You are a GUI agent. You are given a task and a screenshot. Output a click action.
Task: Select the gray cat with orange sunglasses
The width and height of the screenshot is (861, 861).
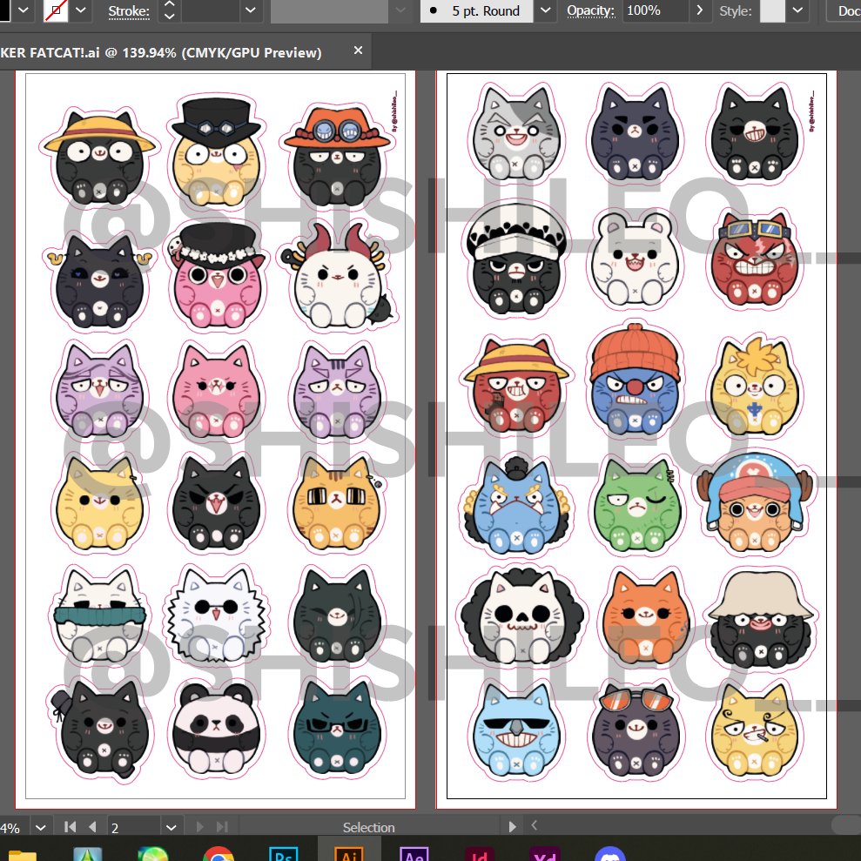(x=636, y=730)
